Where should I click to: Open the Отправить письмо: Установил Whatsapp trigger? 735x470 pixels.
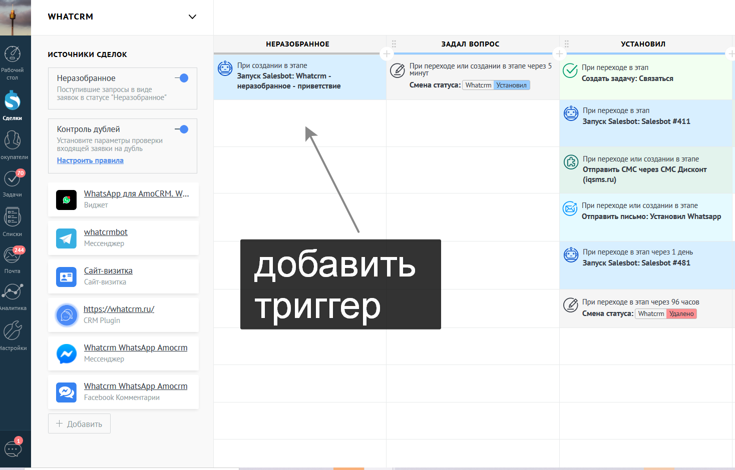[646, 217]
